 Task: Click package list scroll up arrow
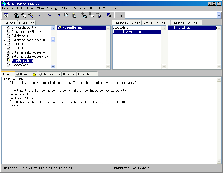tap(53, 28)
